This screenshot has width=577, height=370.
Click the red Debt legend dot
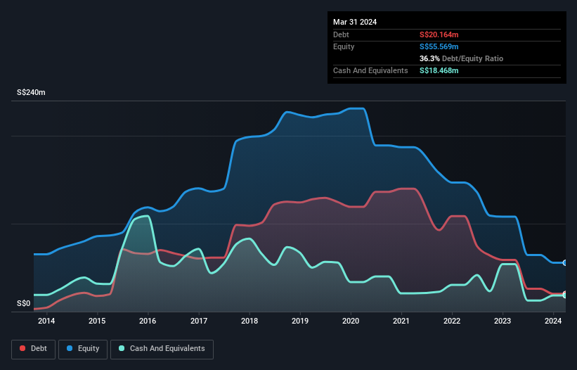[22, 348]
